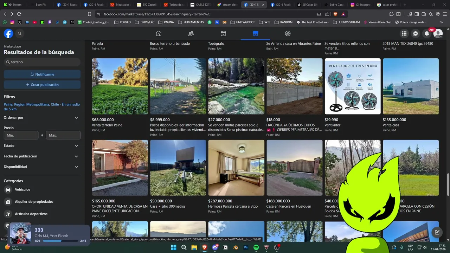Open Blender from the taskbar
Image resolution: width=450 pixels, height=253 pixels.
click(236, 247)
